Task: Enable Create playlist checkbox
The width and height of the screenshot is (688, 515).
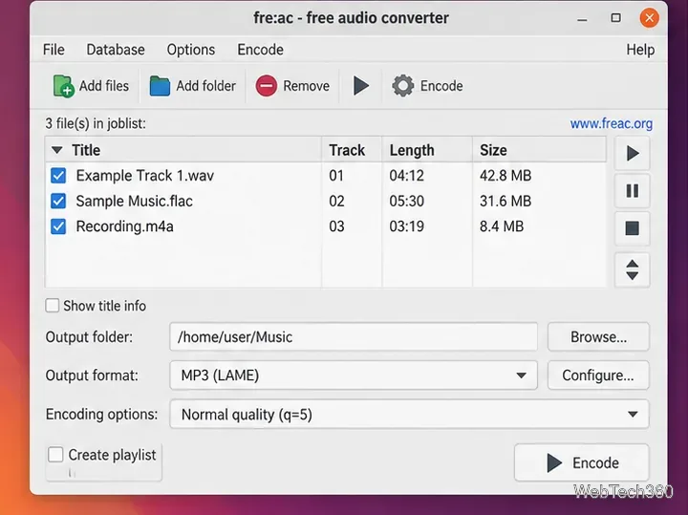Action: coord(55,455)
